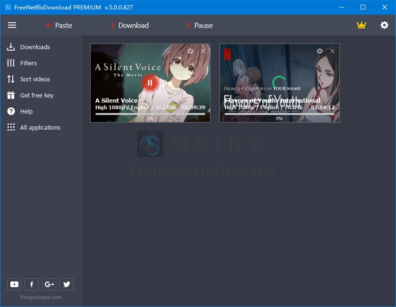Visit freegrabapp.com link
The height and width of the screenshot is (307, 396).
[41, 297]
